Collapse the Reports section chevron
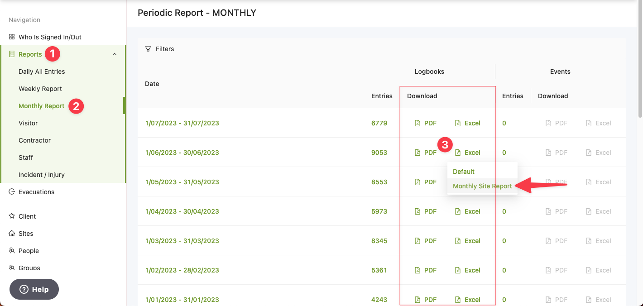Screen dimensions: 643x306 pos(115,54)
